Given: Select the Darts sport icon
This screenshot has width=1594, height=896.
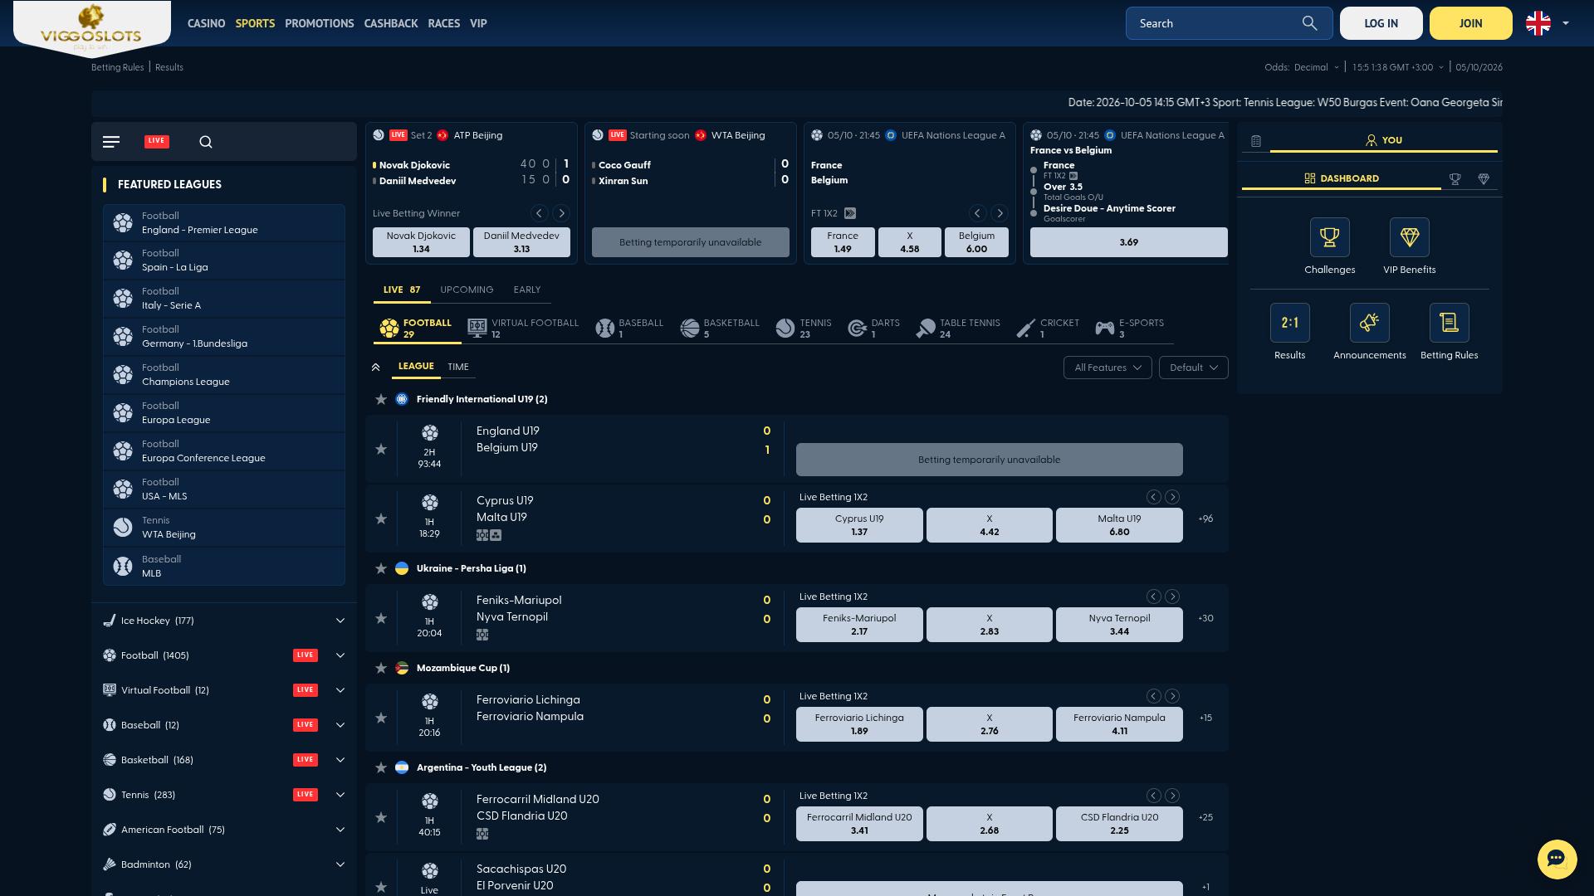Looking at the screenshot, I should [x=858, y=329].
